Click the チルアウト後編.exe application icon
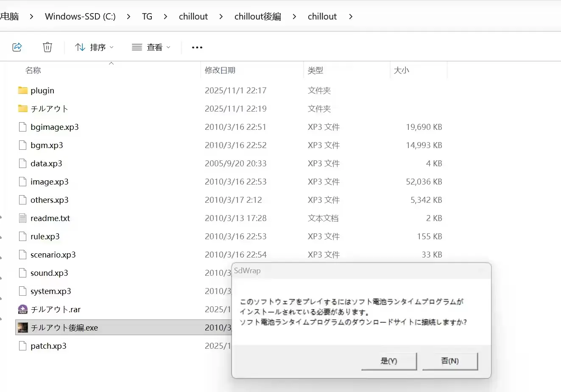Image resolution: width=561 pixels, height=392 pixels. pyautogui.click(x=23, y=328)
